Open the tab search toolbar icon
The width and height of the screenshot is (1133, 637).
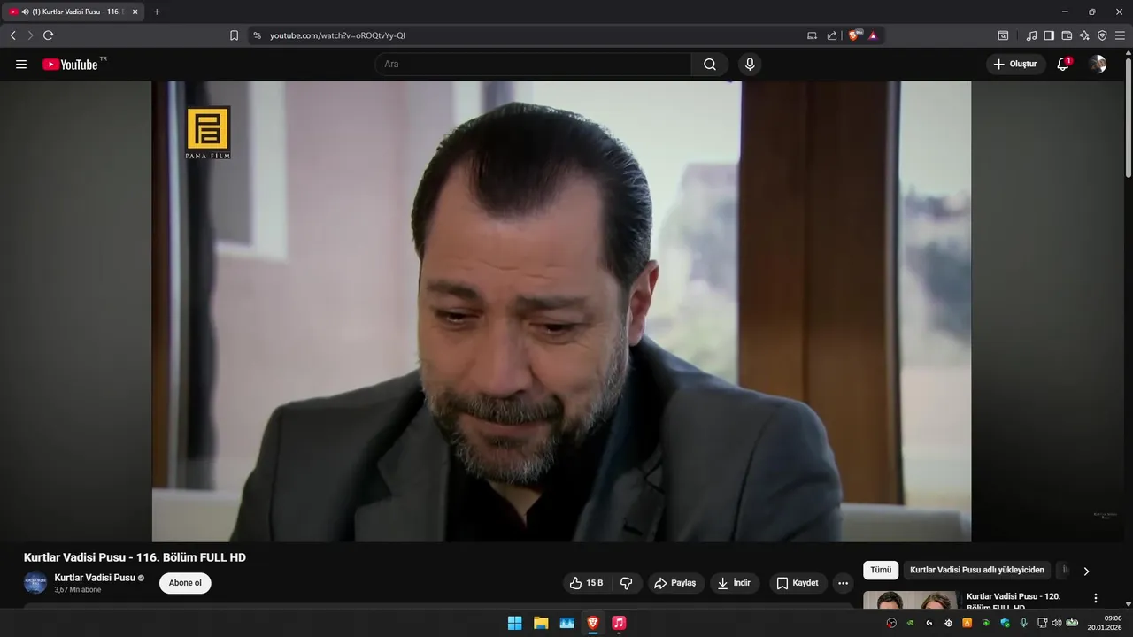1003,35
